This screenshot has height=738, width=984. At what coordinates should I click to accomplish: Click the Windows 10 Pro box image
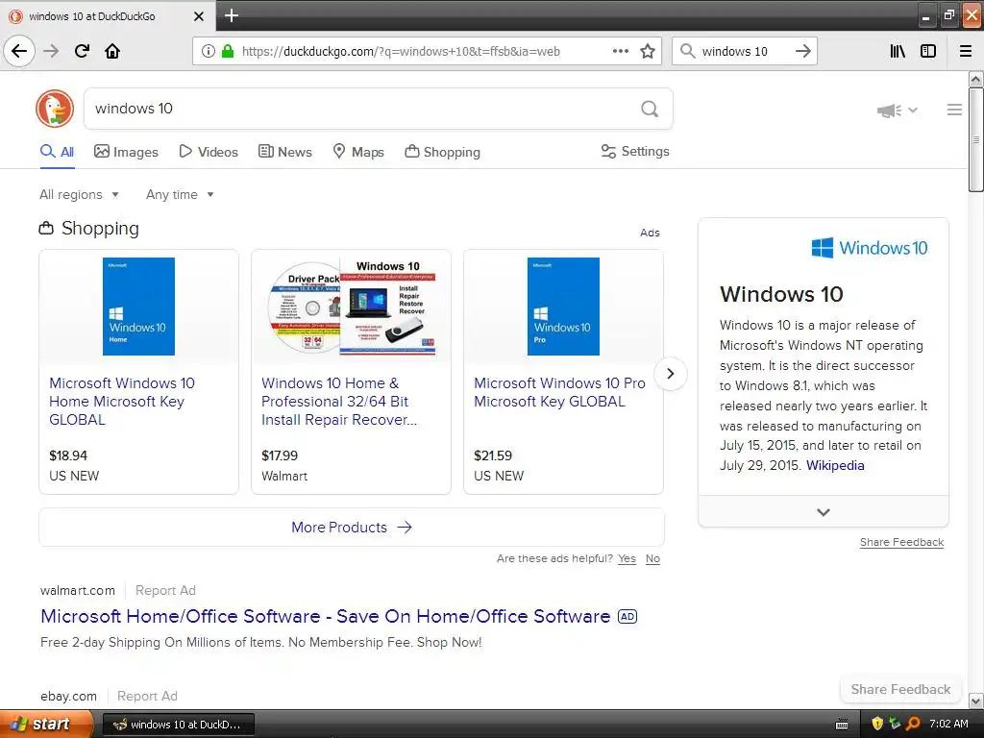pyautogui.click(x=563, y=307)
